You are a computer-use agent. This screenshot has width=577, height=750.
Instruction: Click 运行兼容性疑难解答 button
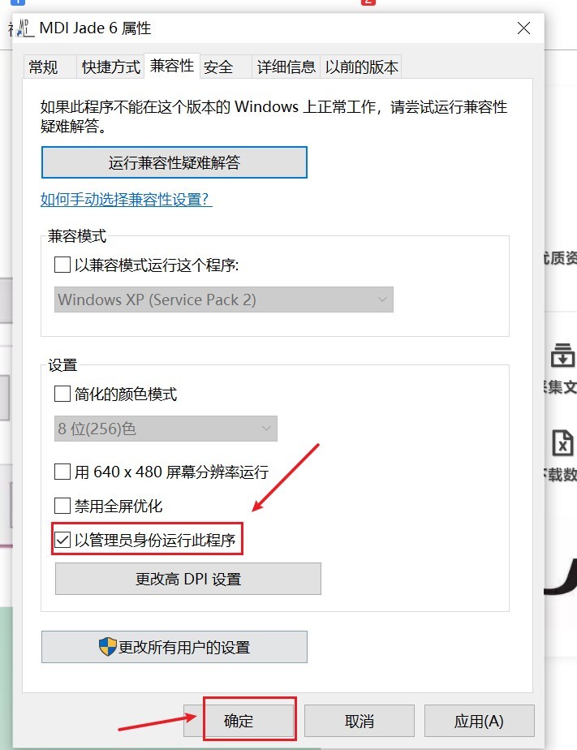[x=174, y=162]
